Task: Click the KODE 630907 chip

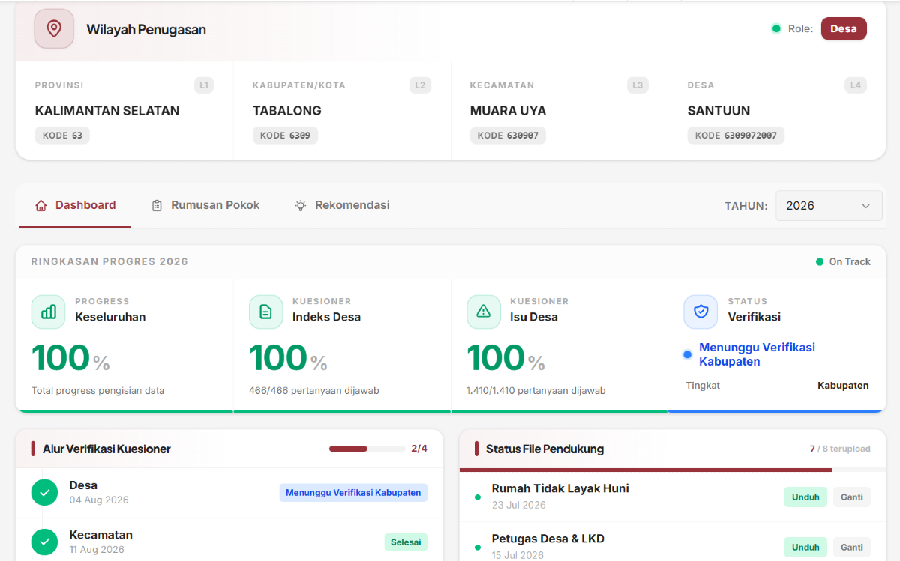Action: pos(508,136)
